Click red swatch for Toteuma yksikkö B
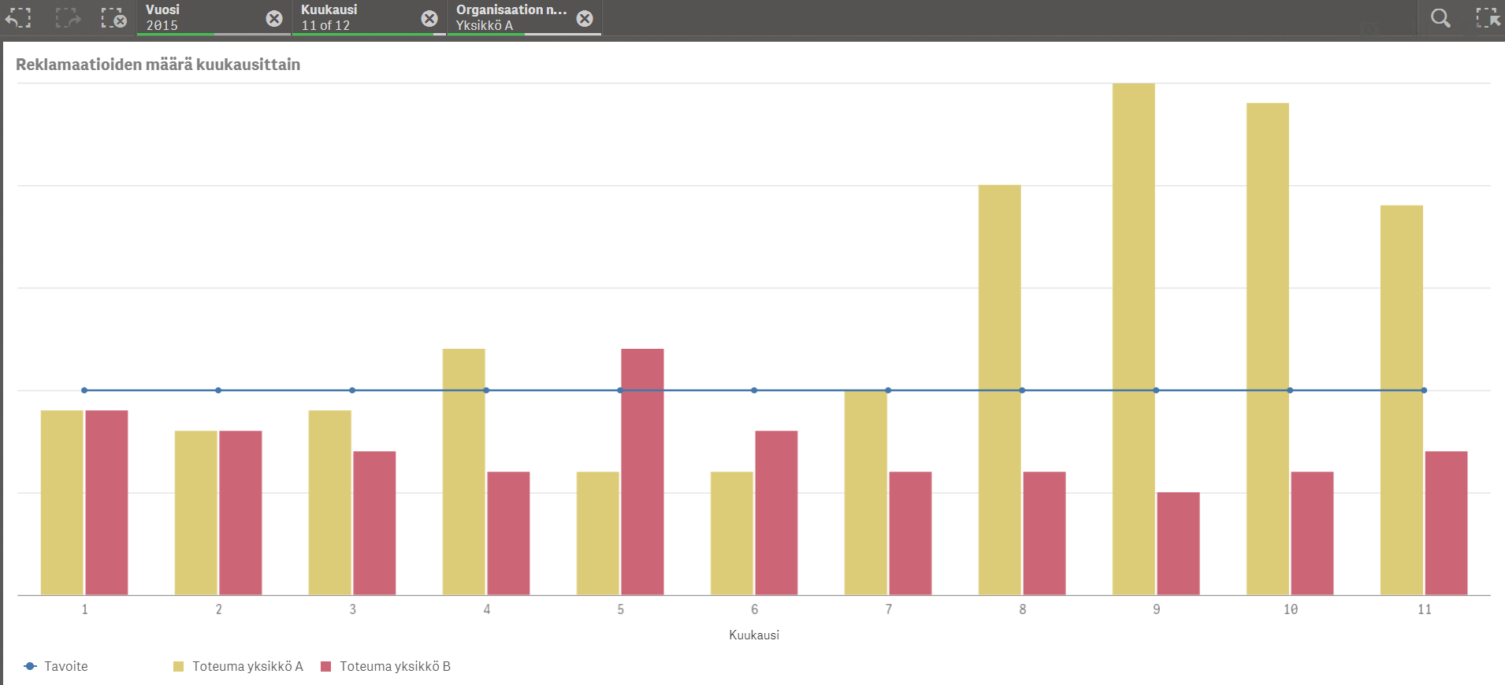The height and width of the screenshot is (685, 1505). click(x=325, y=666)
